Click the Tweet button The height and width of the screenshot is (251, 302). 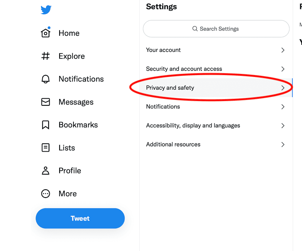pos(80,218)
